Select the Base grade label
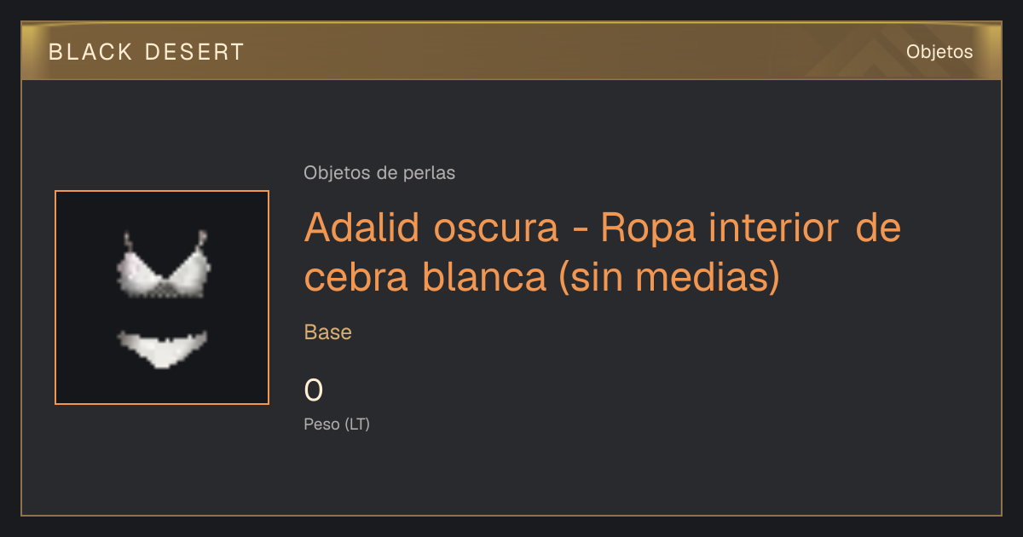The height and width of the screenshot is (537, 1023). [328, 332]
